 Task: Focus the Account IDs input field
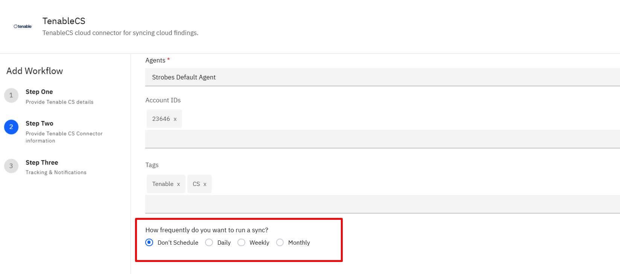[x=383, y=139]
